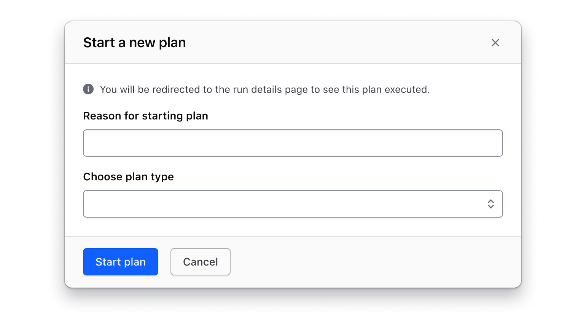Click the downward arrow of plan type selector
This screenshot has width=586, height=315.
[490, 207]
